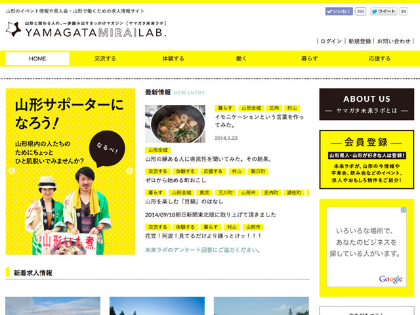Open the HOME tab

(x=37, y=58)
